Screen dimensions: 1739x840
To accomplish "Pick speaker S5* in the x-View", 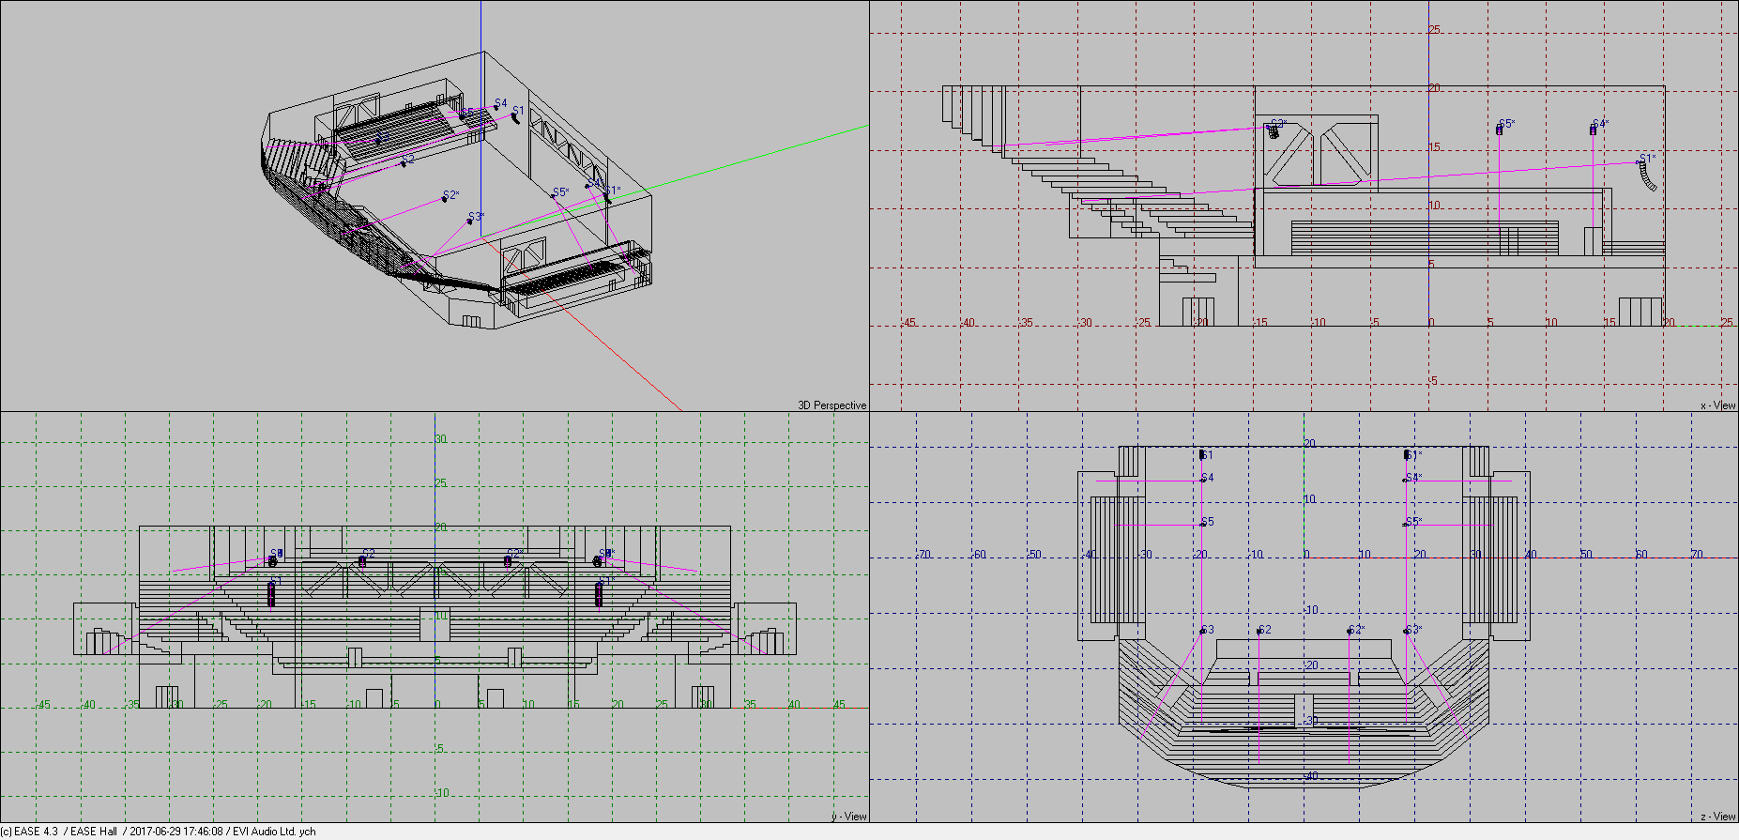I will (x=1499, y=130).
